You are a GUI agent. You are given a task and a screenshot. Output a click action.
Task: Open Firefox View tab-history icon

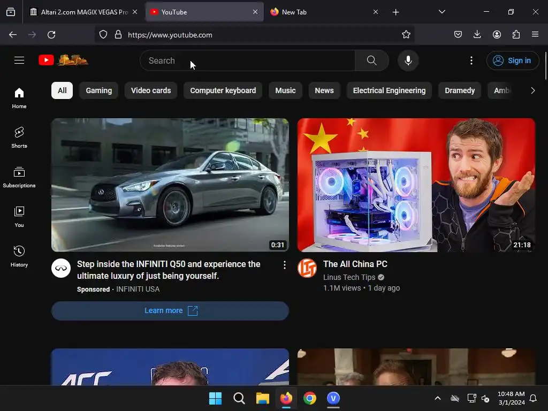(x=11, y=12)
